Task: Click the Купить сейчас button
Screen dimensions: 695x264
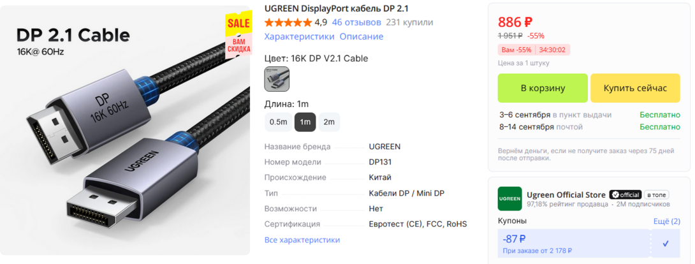Action: pos(635,88)
